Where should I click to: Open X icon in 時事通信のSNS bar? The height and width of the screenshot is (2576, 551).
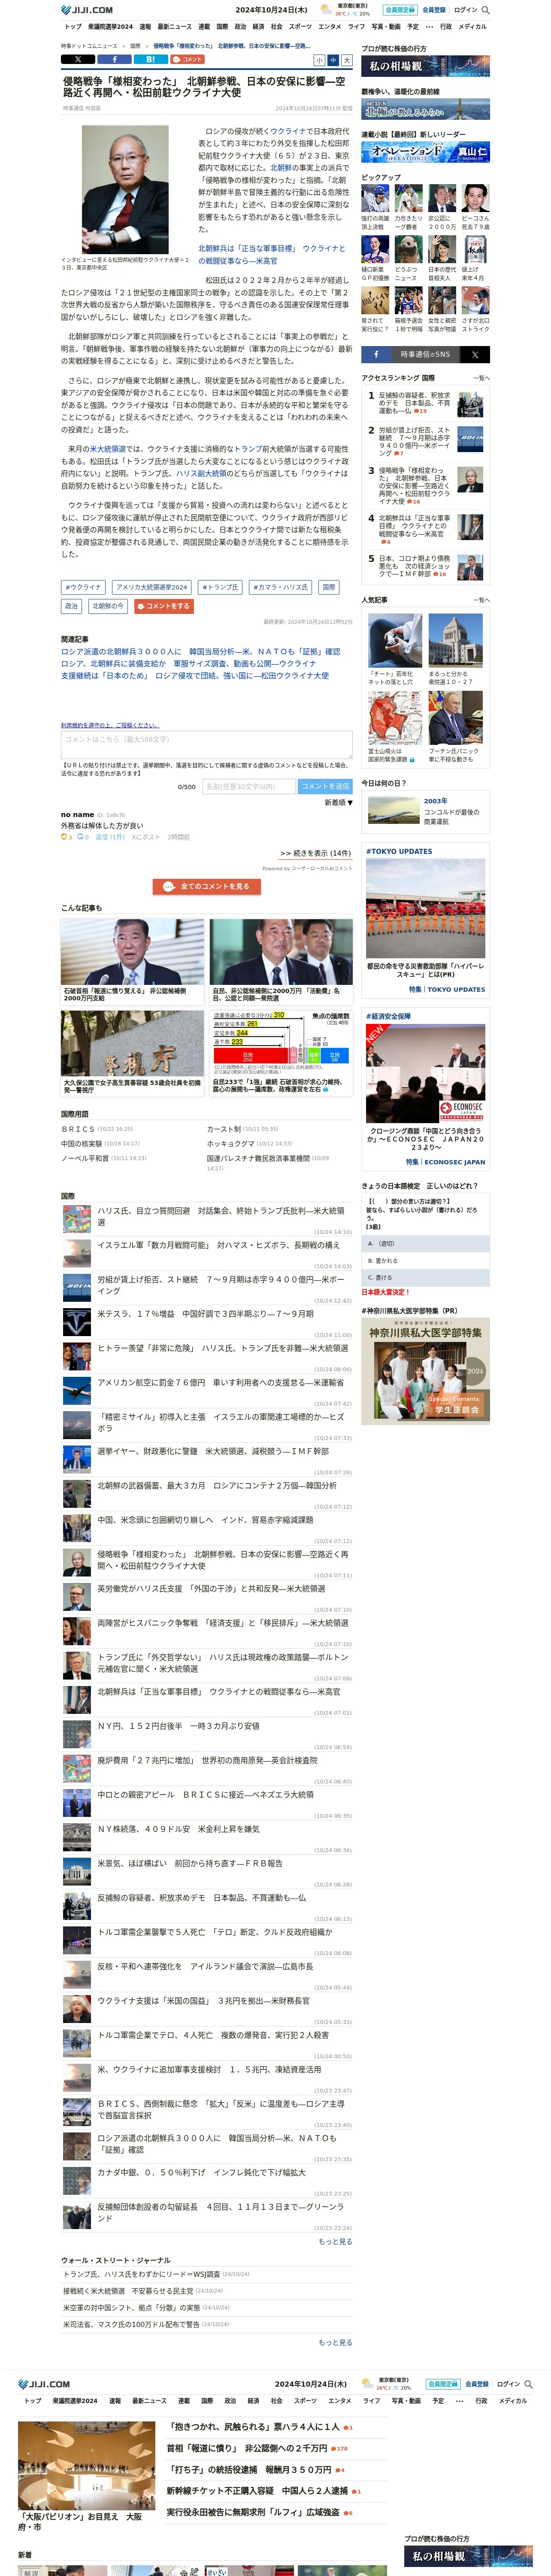click(x=474, y=354)
